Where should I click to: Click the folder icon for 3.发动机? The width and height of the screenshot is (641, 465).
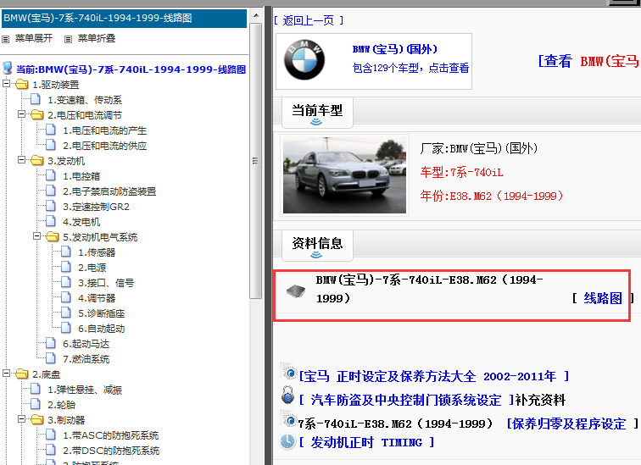click(x=36, y=160)
